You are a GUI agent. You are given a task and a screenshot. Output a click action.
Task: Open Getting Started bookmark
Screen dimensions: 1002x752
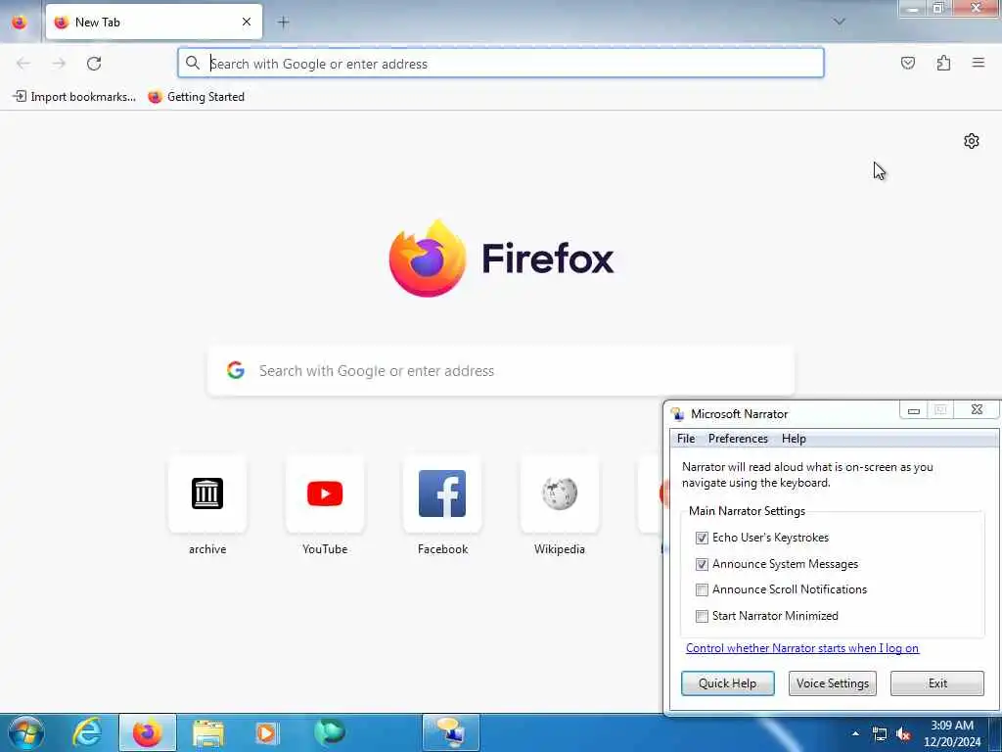[x=197, y=97]
